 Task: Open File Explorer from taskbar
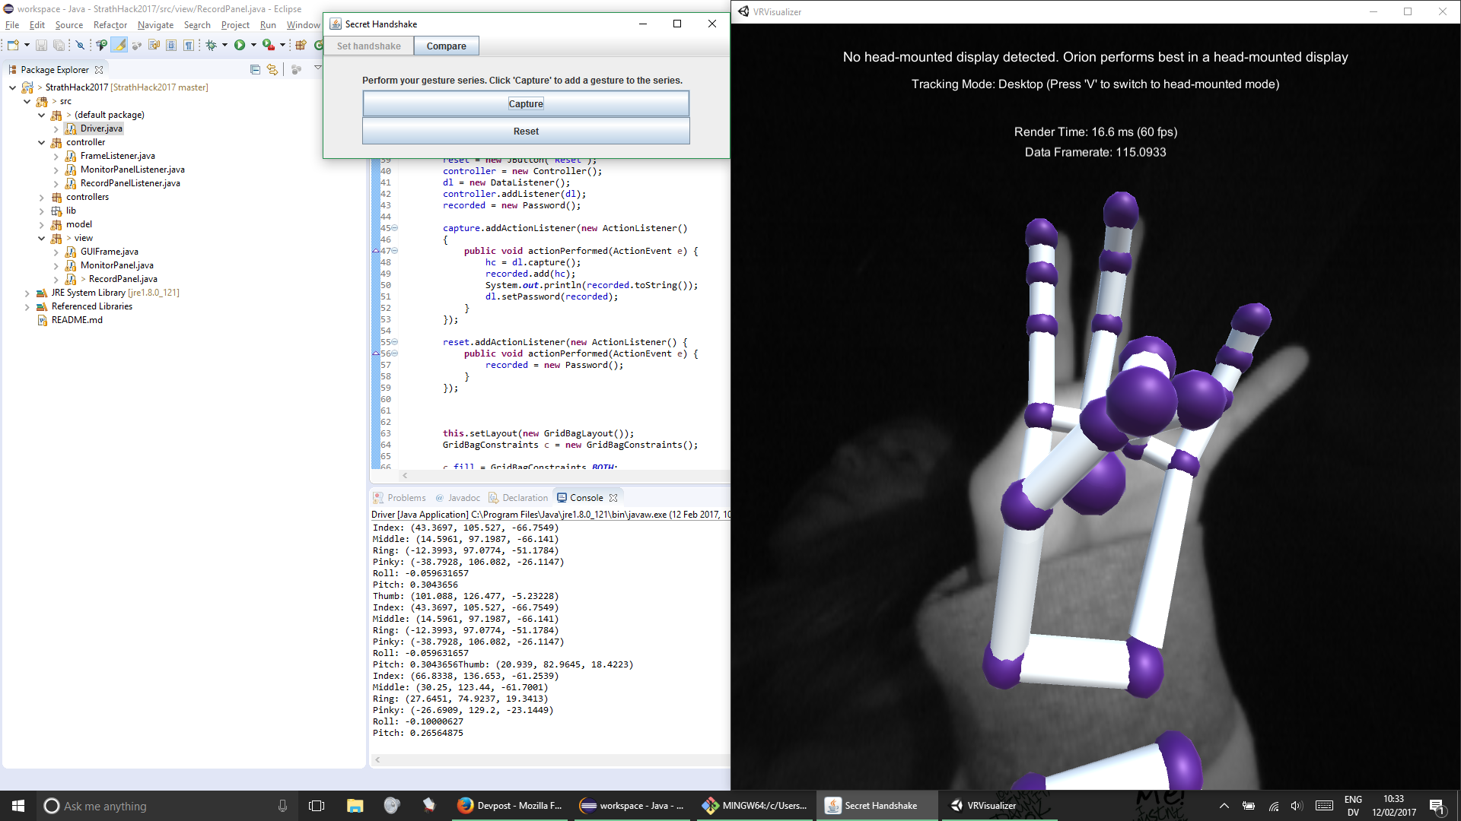point(355,806)
